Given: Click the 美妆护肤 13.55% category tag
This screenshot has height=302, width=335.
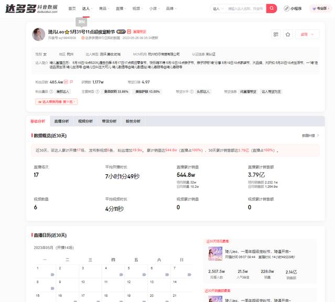Looking at the screenshot, I should coord(148,92).
